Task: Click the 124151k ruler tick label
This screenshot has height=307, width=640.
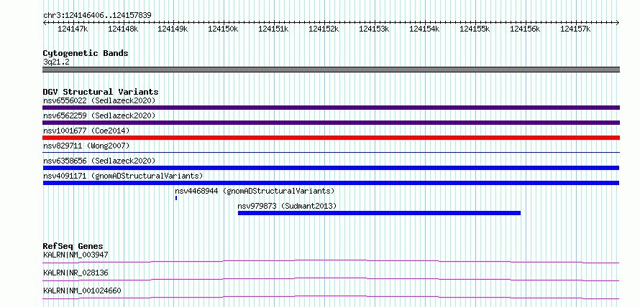Action: pyautogui.click(x=273, y=29)
